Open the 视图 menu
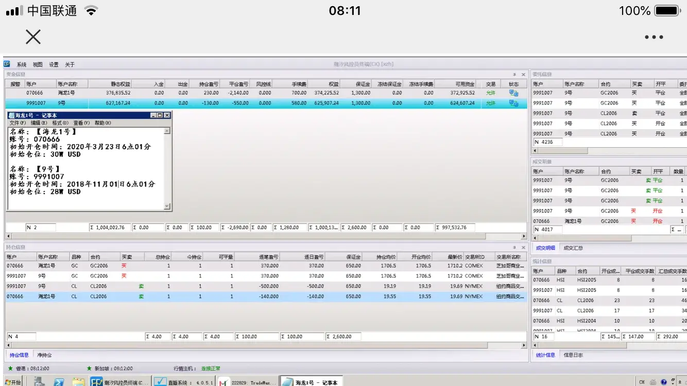The image size is (687, 386). click(38, 64)
